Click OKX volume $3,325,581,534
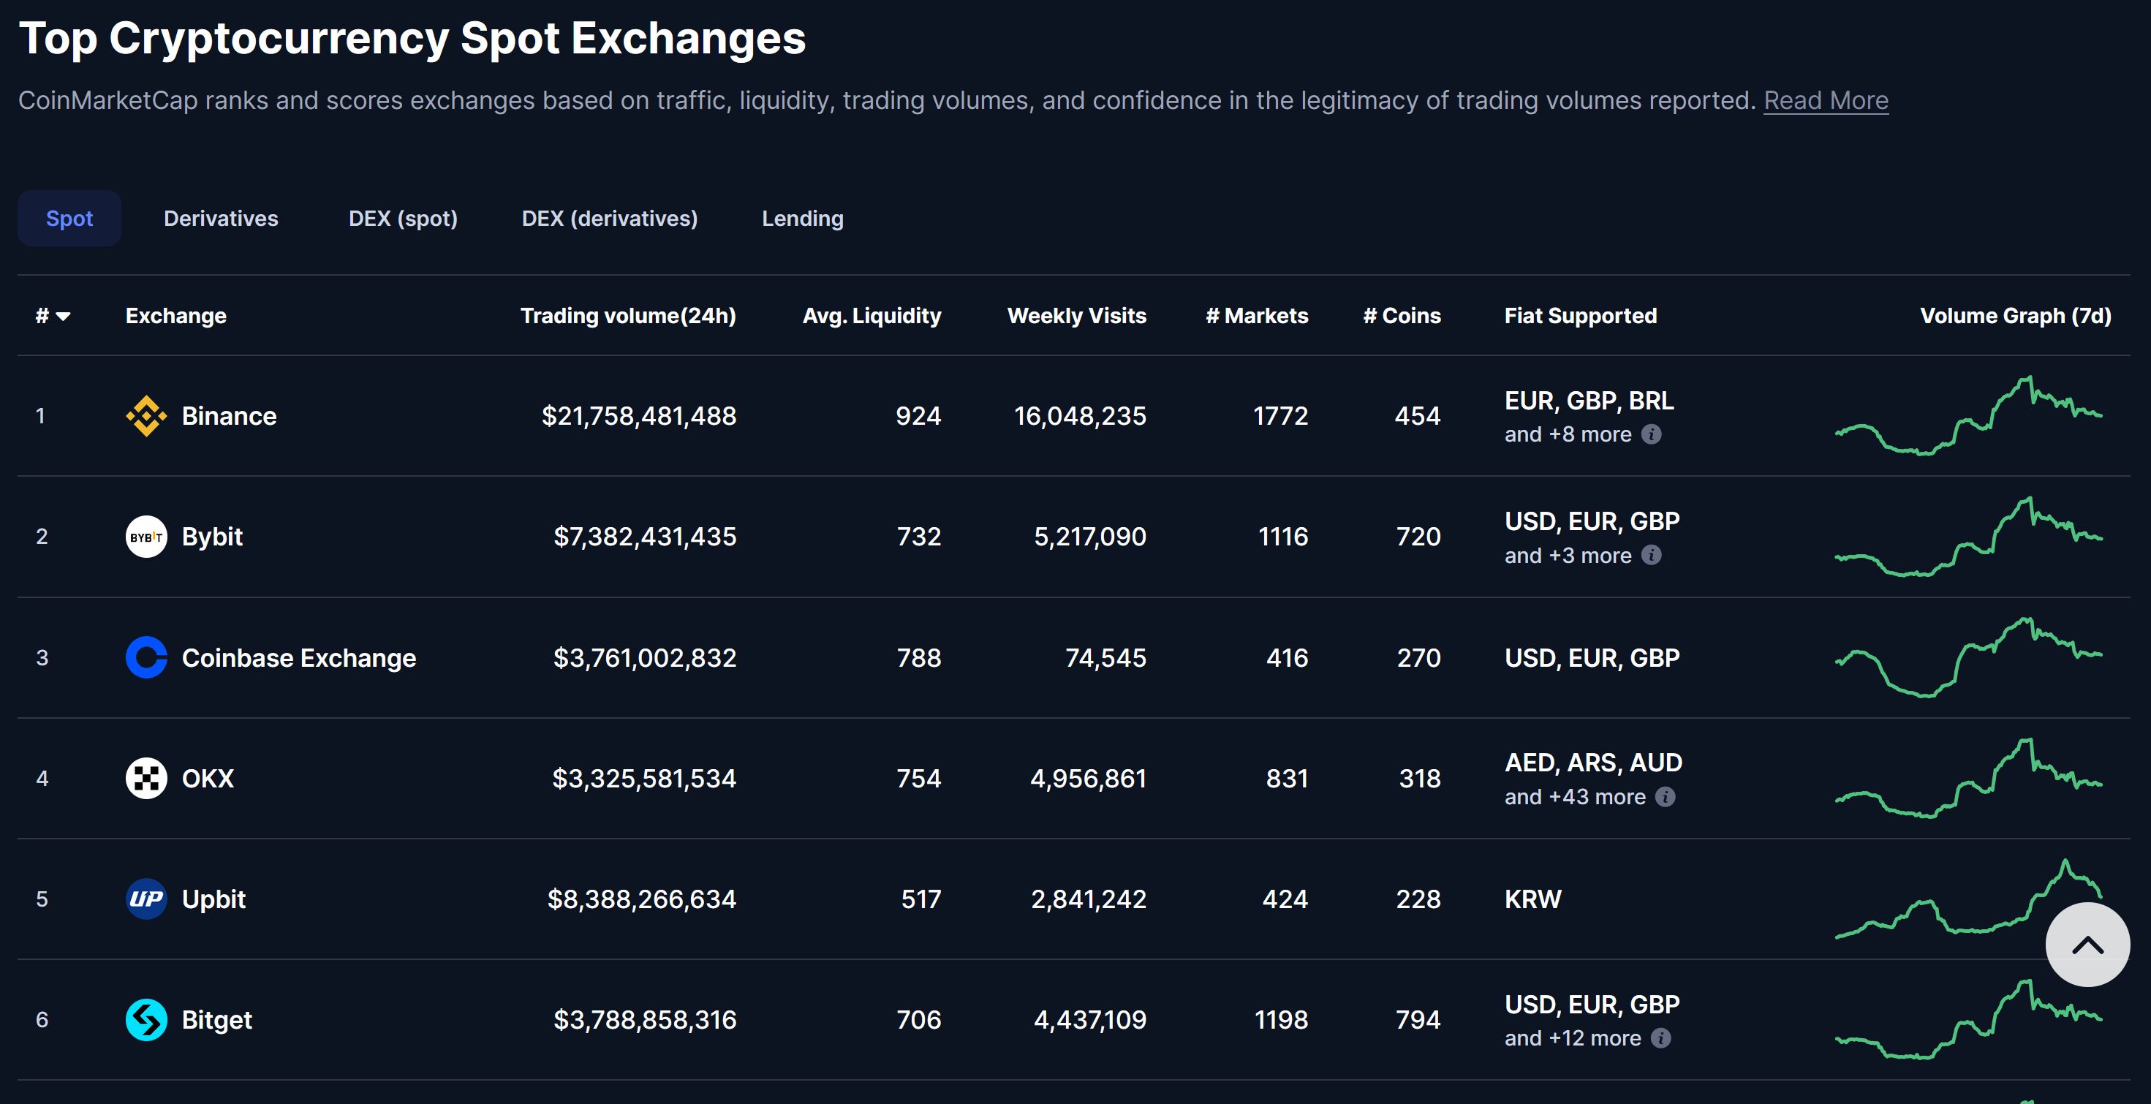 644,779
